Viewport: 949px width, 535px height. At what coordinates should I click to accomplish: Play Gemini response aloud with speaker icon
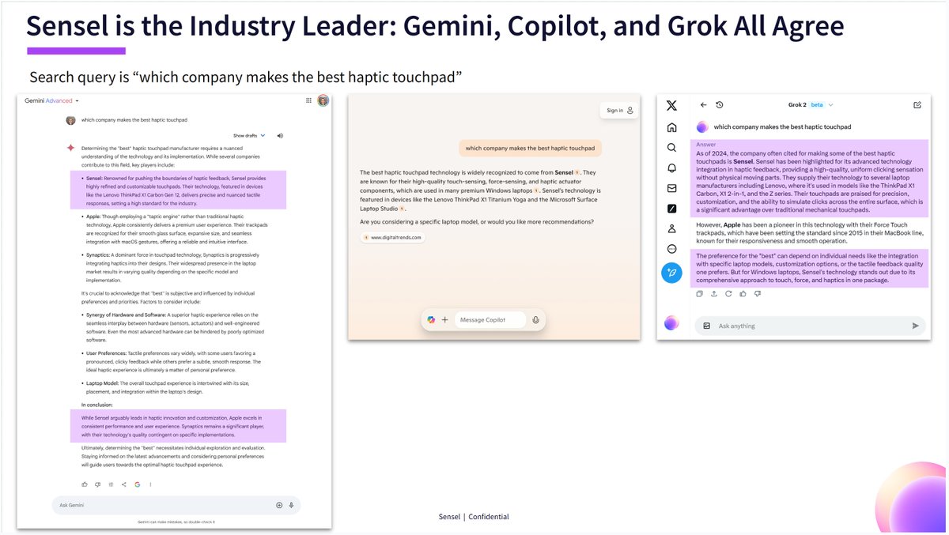pos(280,135)
